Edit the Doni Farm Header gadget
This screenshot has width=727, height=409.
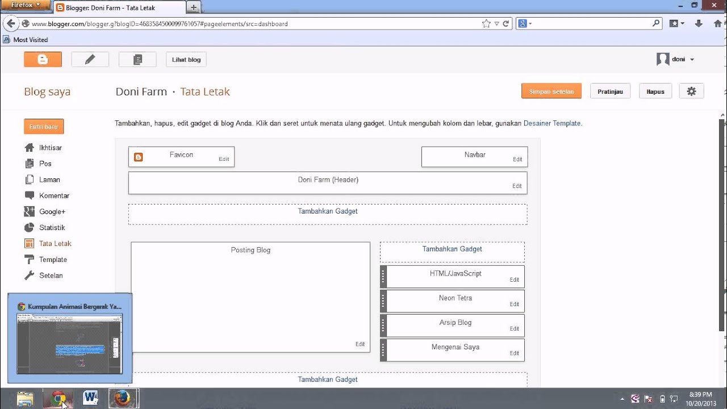[x=517, y=186]
